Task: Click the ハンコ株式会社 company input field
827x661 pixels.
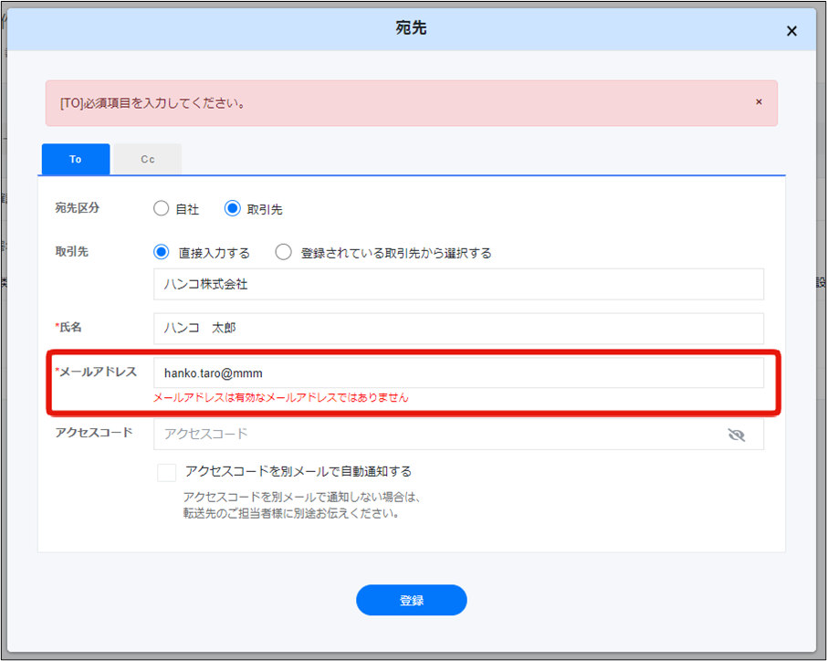Action: click(458, 284)
